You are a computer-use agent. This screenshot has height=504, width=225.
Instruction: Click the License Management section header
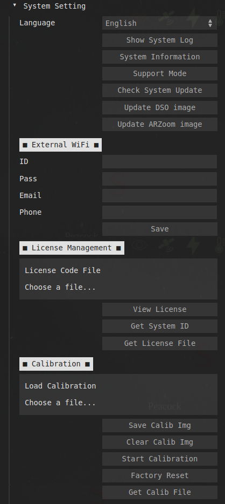pos(72,248)
